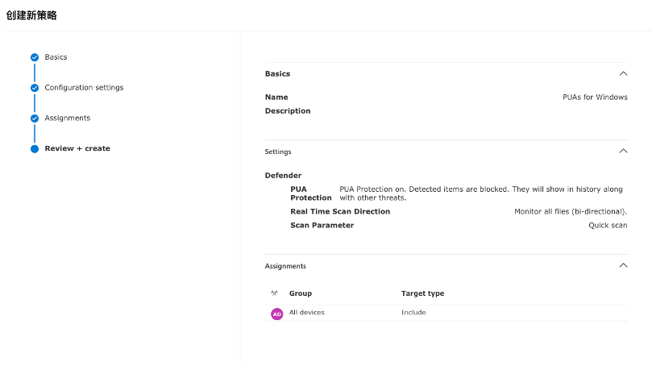Click the Configuration settings step checkmark icon
Screen dimensions: 652x366
35,88
